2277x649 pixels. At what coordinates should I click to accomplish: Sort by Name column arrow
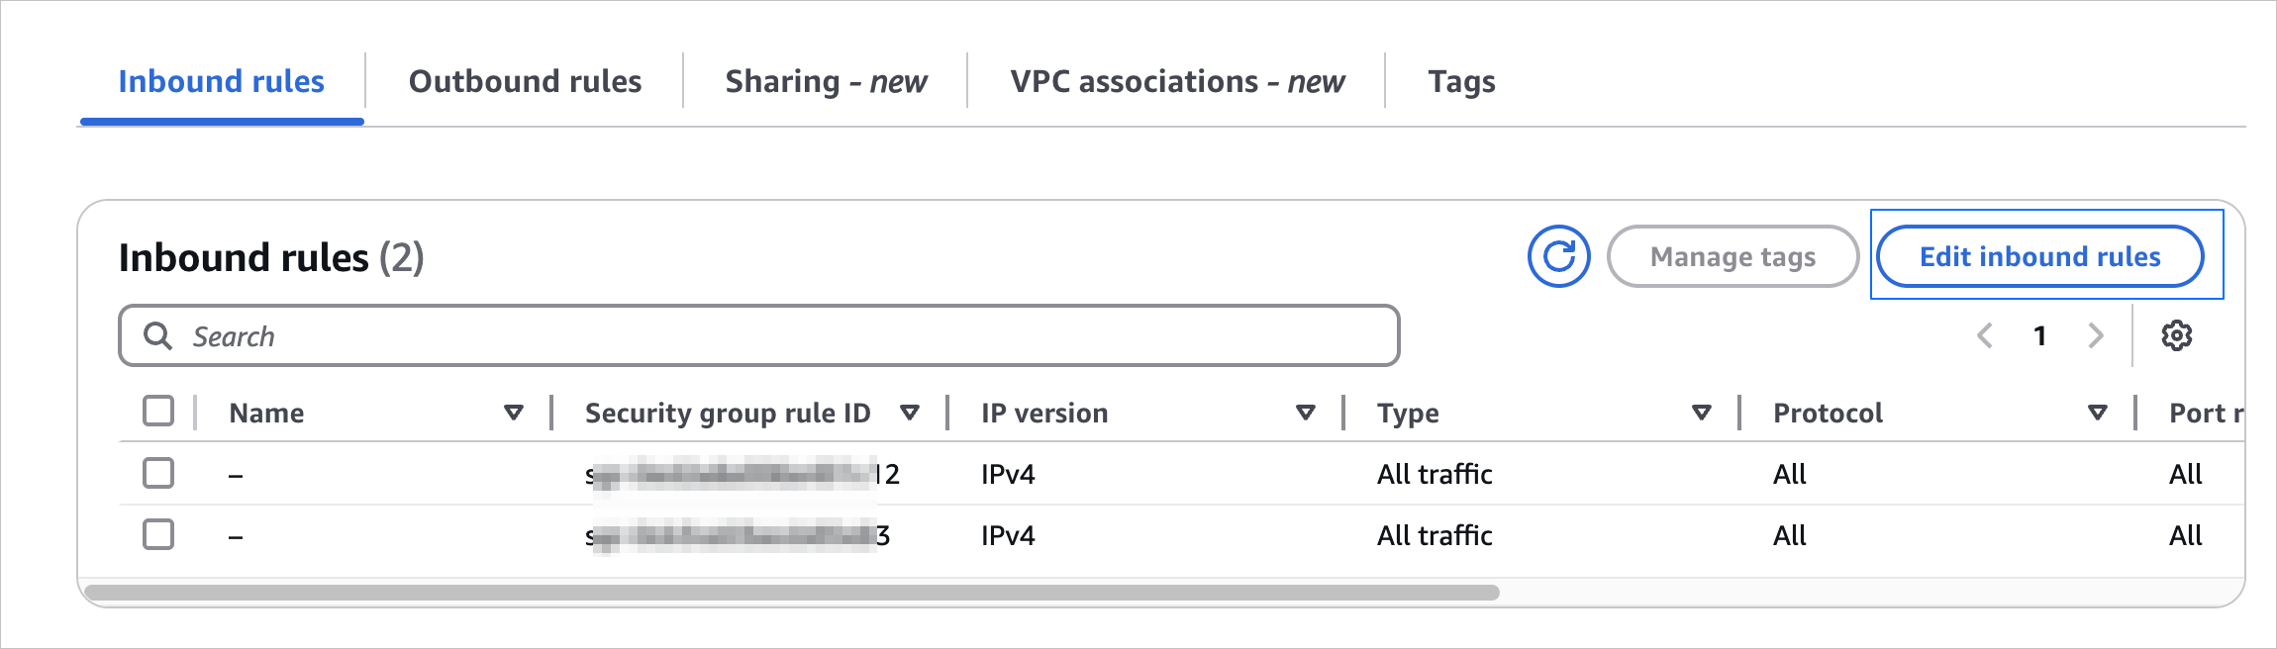point(513,413)
